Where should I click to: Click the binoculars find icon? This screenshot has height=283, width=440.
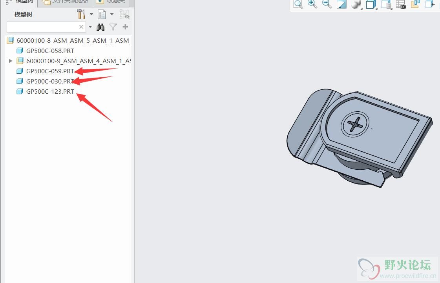[x=100, y=27]
